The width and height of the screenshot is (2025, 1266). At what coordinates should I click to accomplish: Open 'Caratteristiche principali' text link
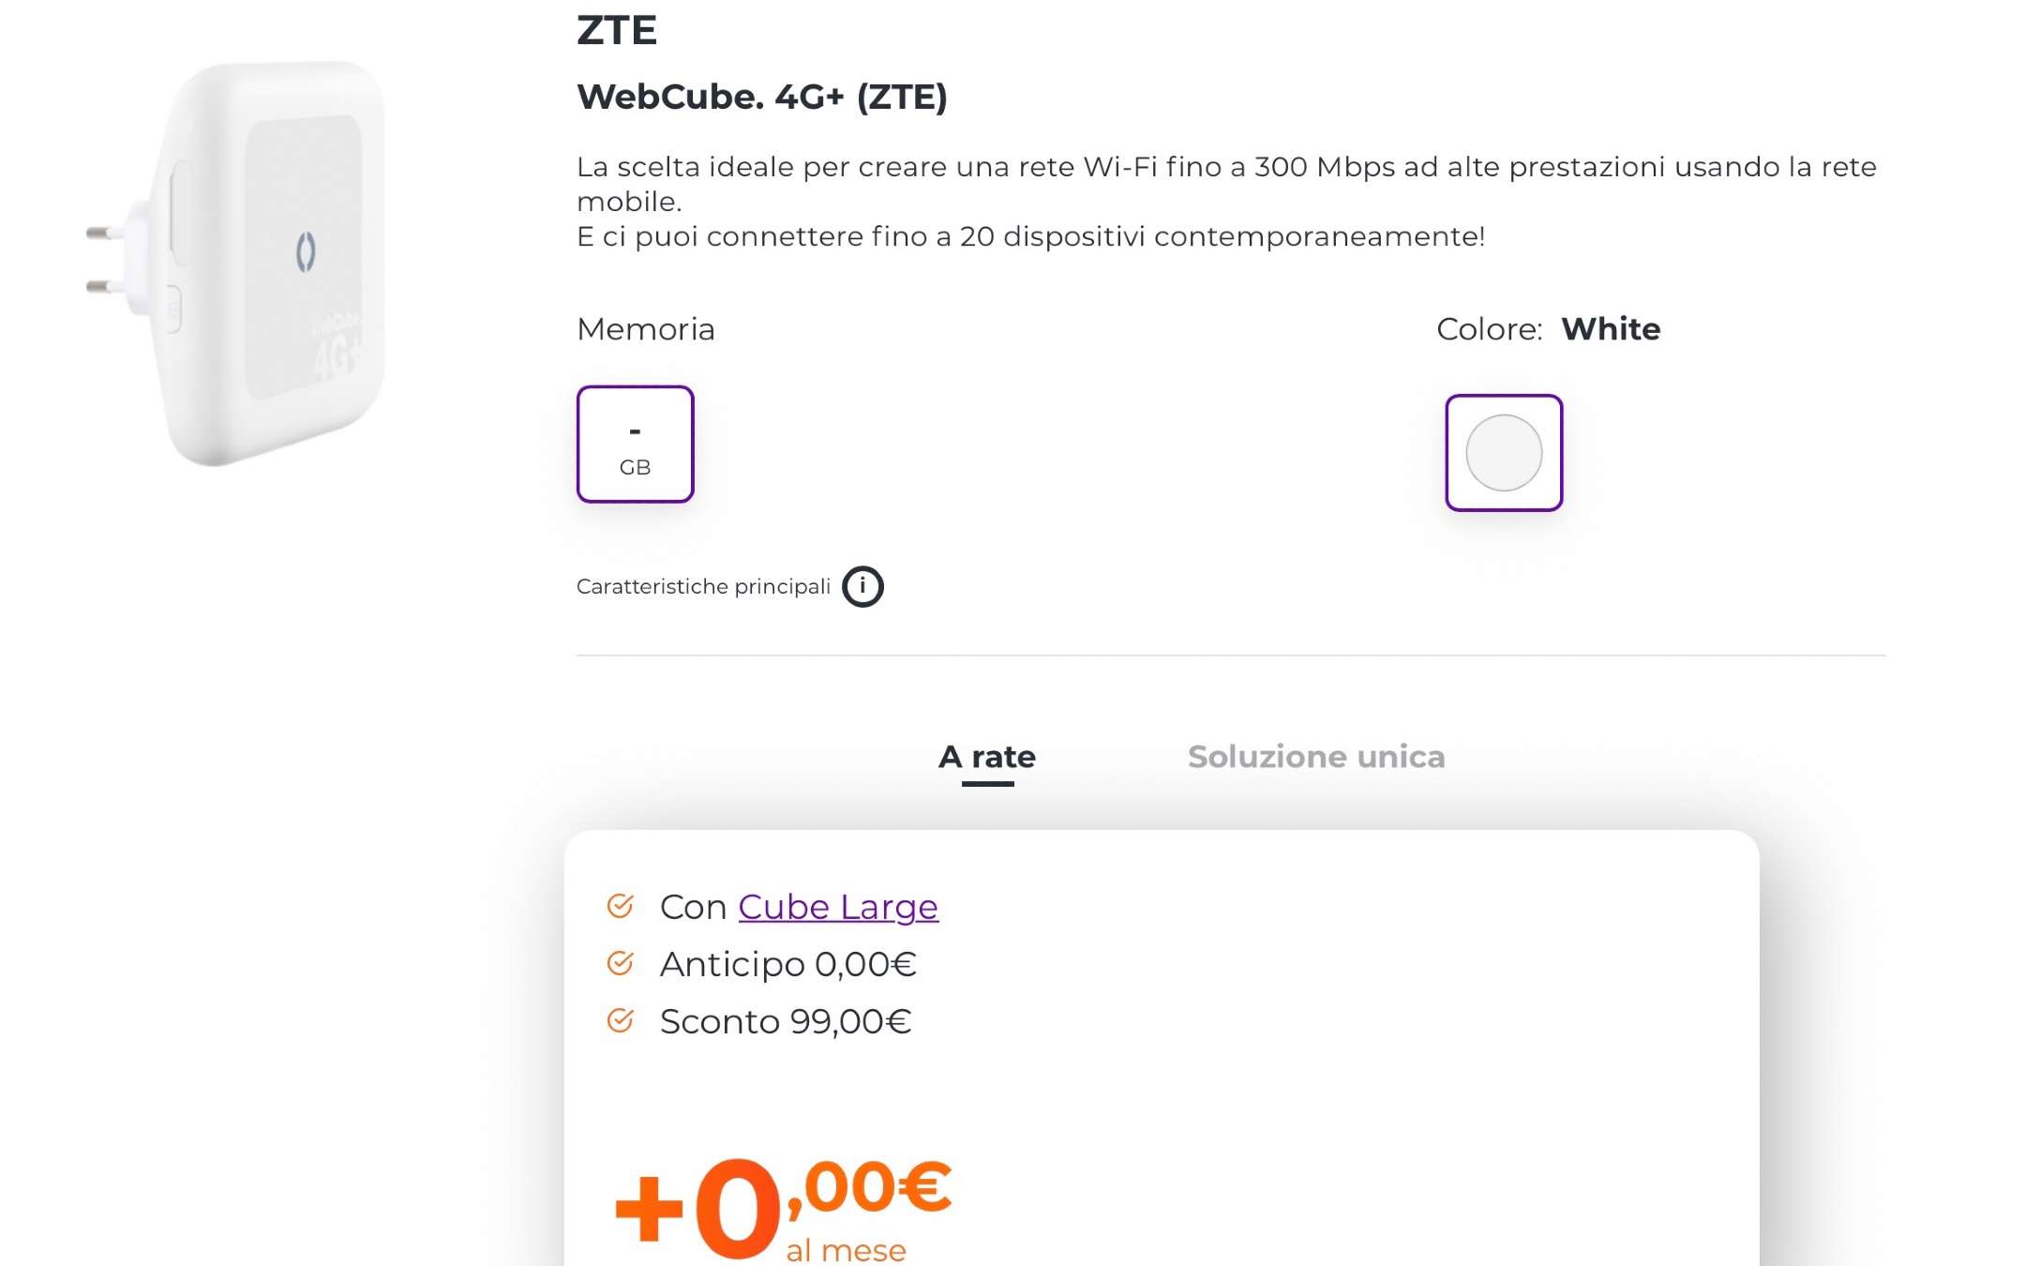(703, 587)
